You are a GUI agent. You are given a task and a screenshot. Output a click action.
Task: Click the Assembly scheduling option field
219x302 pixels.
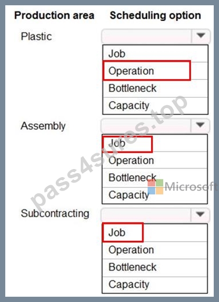[x=155, y=125]
